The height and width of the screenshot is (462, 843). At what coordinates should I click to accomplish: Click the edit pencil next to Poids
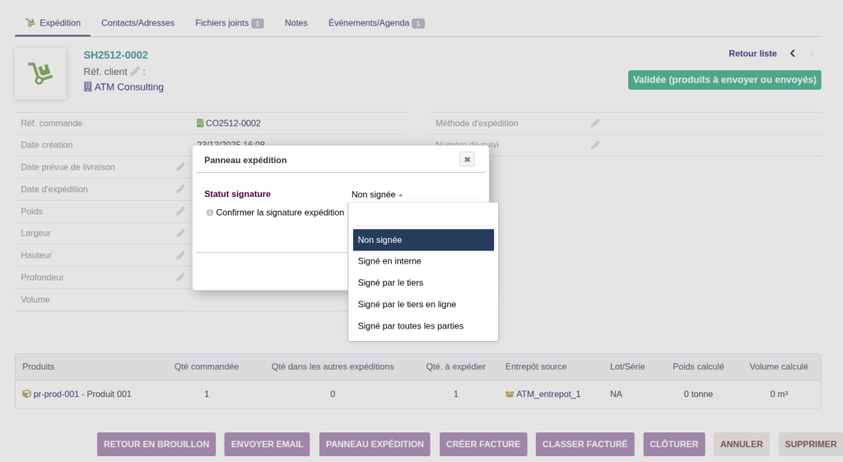180,212
